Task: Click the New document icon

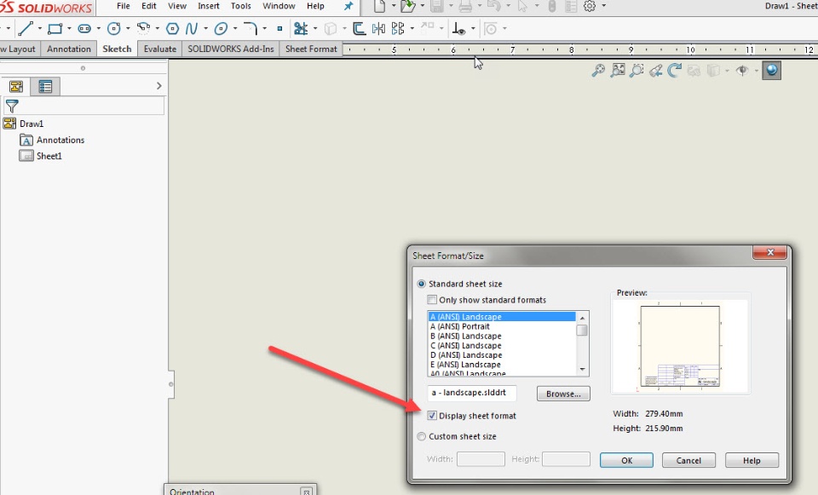Action: 379,6
